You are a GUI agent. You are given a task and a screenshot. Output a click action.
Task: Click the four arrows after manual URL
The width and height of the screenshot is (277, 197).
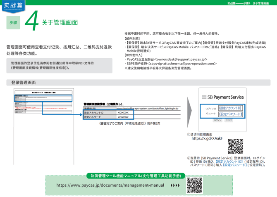tap(175, 185)
